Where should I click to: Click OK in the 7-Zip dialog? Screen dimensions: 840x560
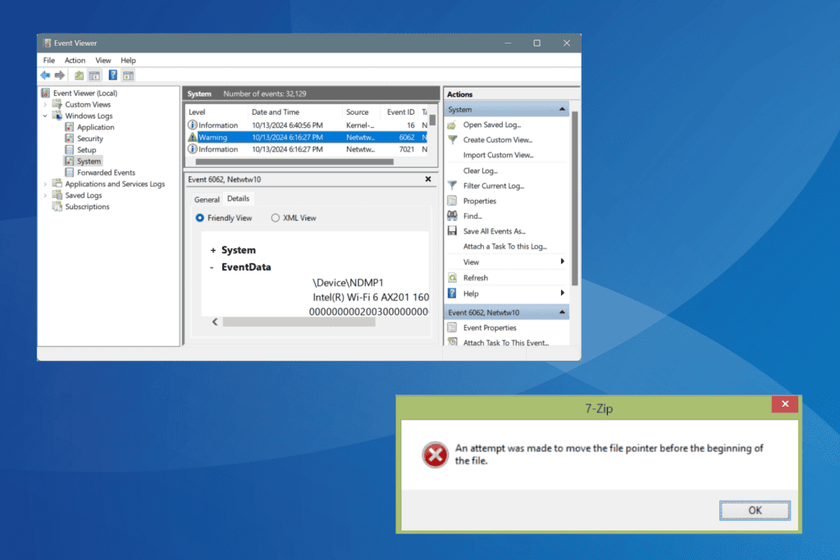coord(755,510)
